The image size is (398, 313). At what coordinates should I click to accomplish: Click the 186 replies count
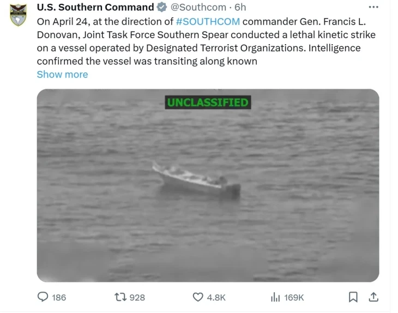tap(58, 297)
